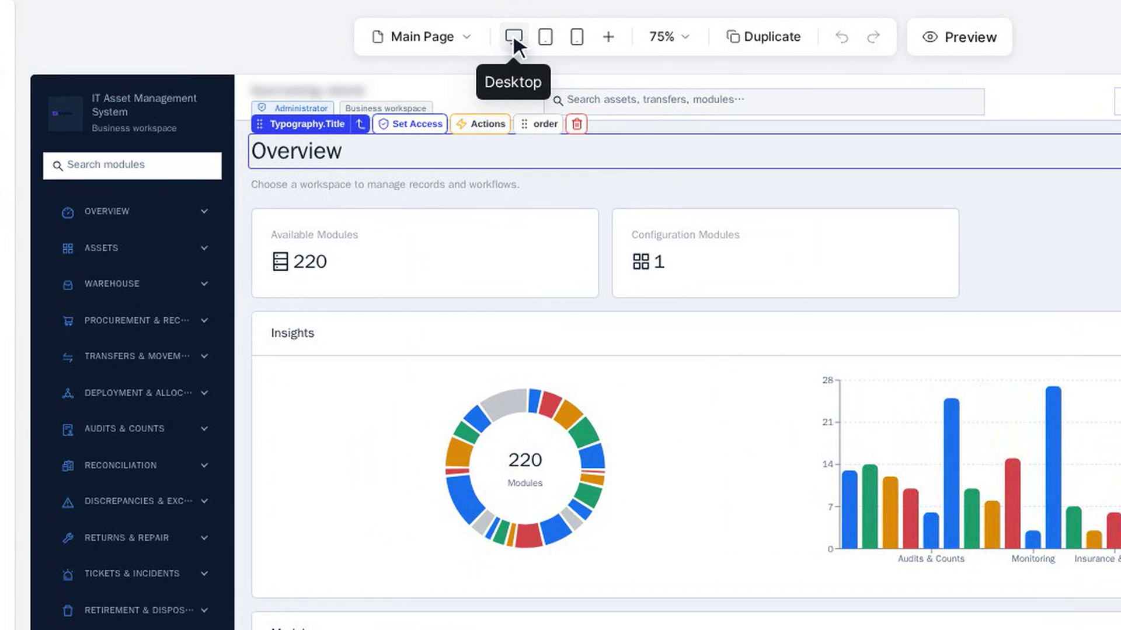Expand the WAREHOUSE section chevron

tap(204, 283)
